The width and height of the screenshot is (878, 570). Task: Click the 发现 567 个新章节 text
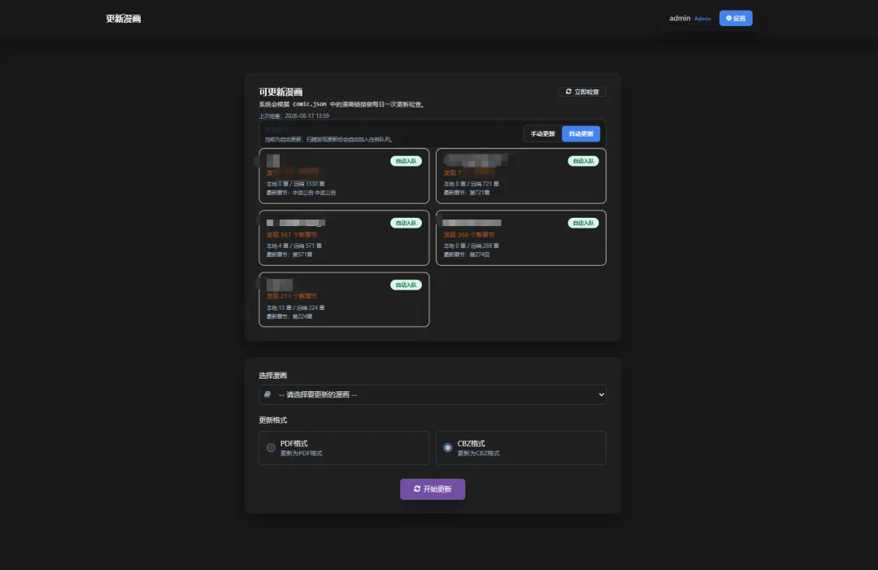pyautogui.click(x=292, y=235)
